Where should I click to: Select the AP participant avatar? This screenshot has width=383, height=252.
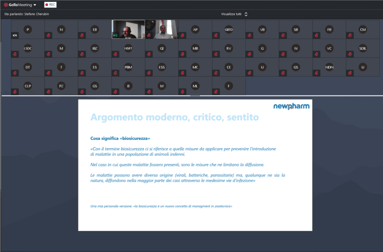(195, 30)
